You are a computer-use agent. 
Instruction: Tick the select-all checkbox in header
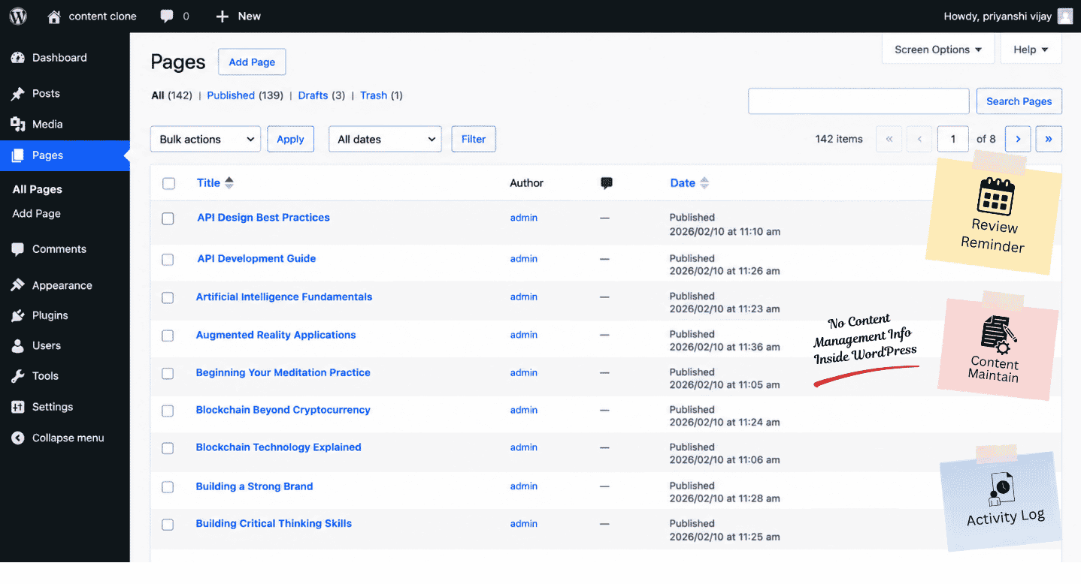click(168, 183)
